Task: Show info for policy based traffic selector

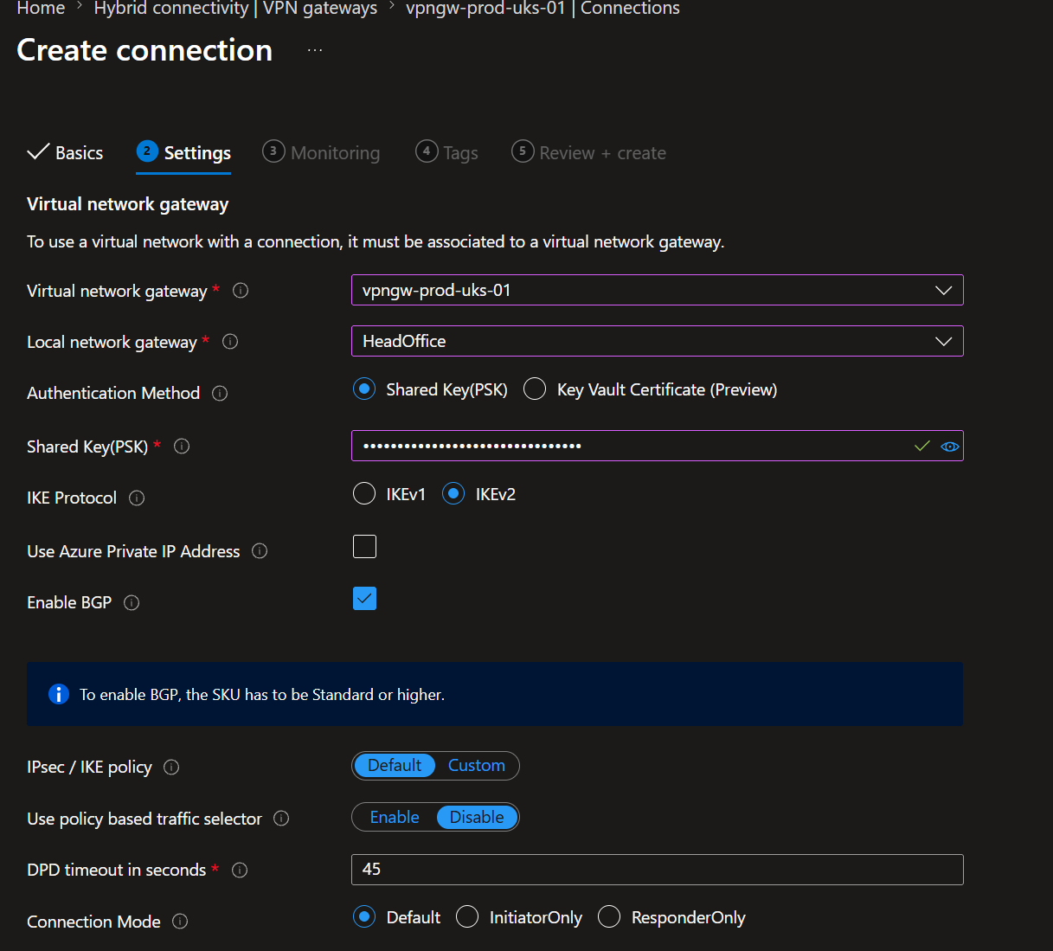Action: (281, 819)
